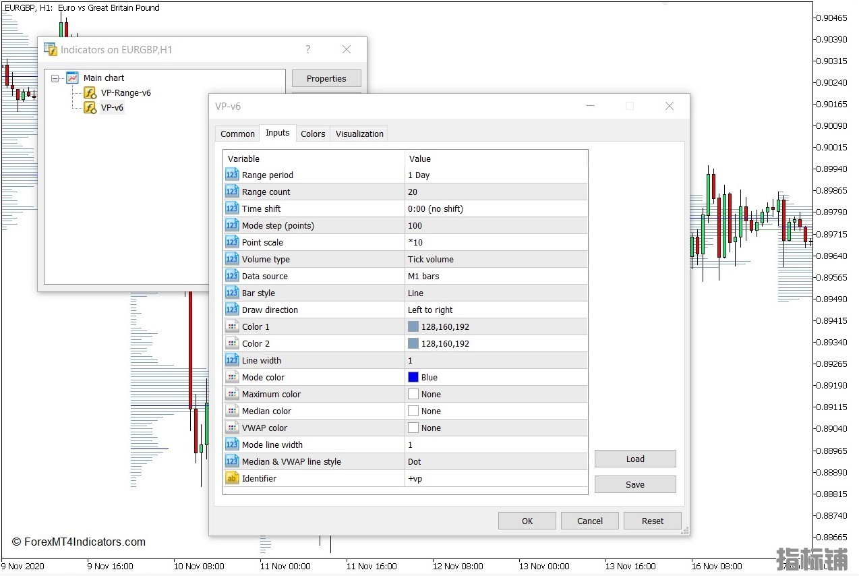This screenshot has height=576, width=859.
Task: Click the Range count row icon
Action: [x=232, y=192]
